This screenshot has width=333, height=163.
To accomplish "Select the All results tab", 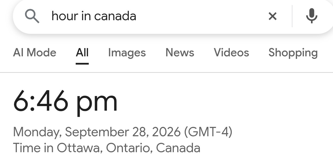I will pos(82,52).
